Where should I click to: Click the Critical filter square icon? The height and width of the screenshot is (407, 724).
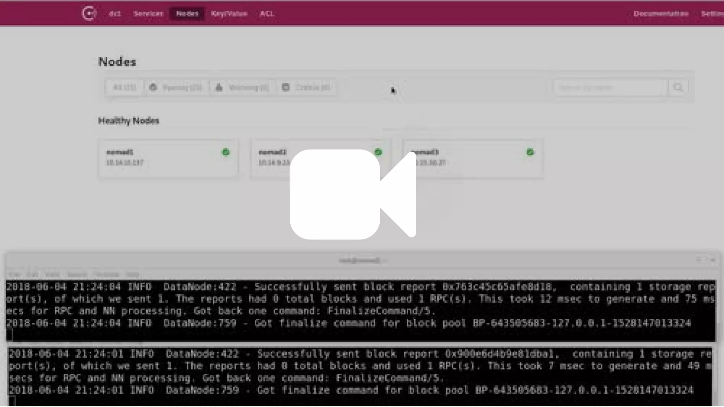[286, 87]
